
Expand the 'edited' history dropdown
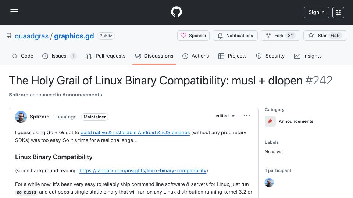[225, 116]
